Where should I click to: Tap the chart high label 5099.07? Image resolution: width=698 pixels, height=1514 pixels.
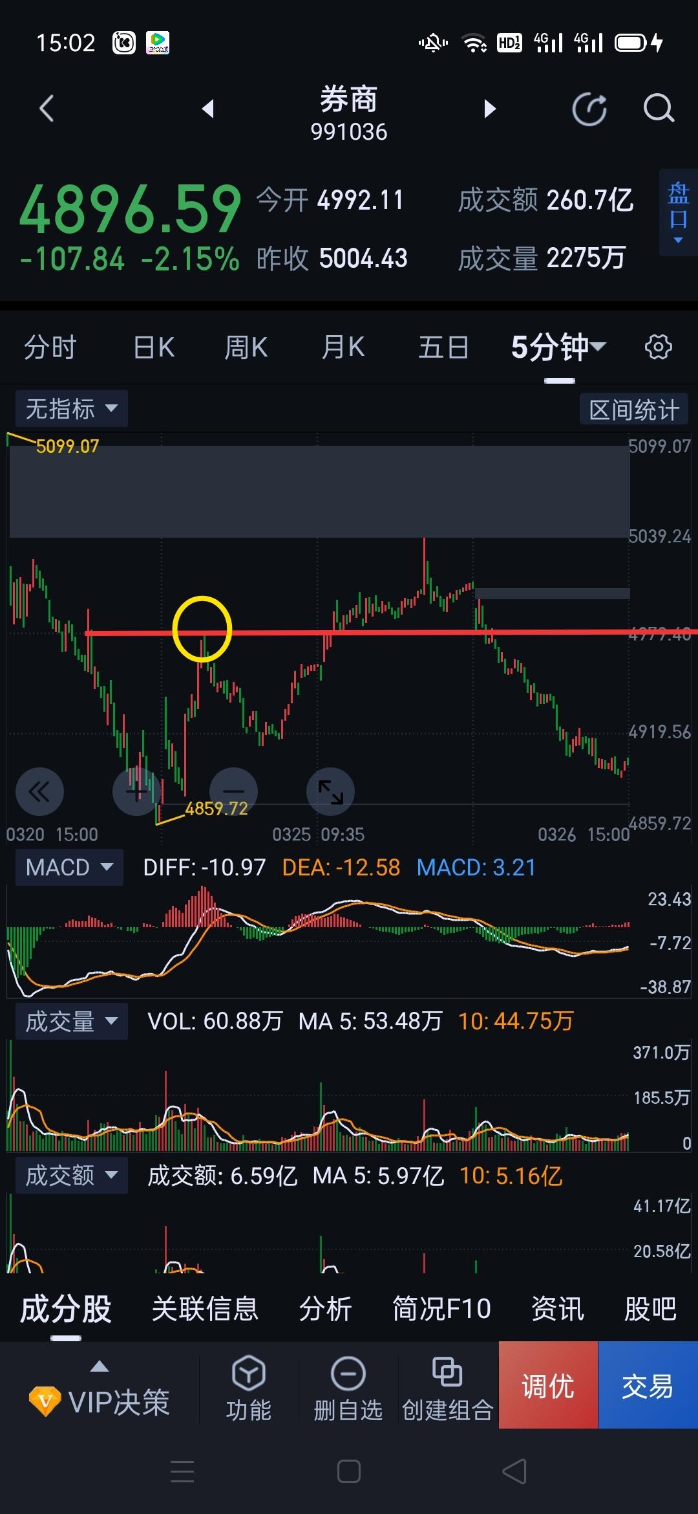(x=67, y=446)
